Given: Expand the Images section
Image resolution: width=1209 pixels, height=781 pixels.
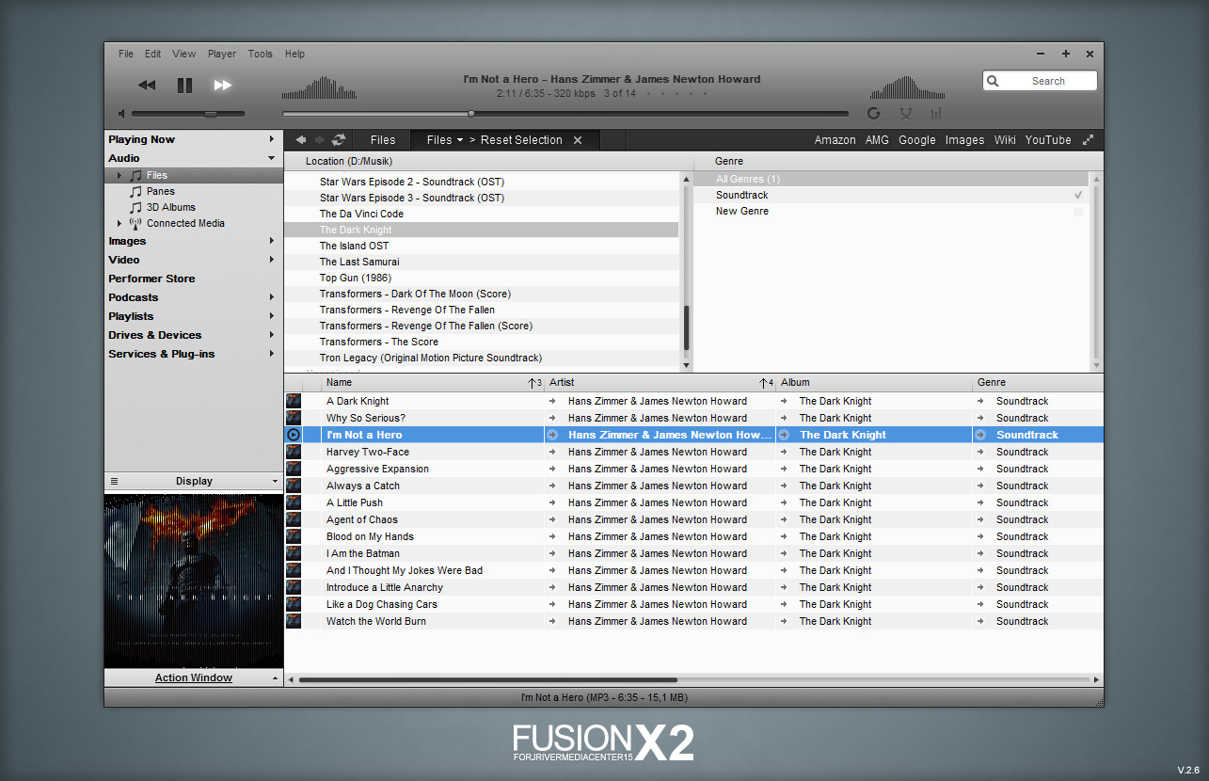Looking at the screenshot, I should click(x=272, y=241).
